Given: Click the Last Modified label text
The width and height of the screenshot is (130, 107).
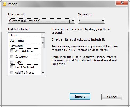Looking at the screenshot, I should pos(24,67).
